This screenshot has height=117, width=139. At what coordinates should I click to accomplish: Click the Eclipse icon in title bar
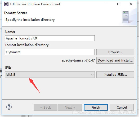click(6, 4)
